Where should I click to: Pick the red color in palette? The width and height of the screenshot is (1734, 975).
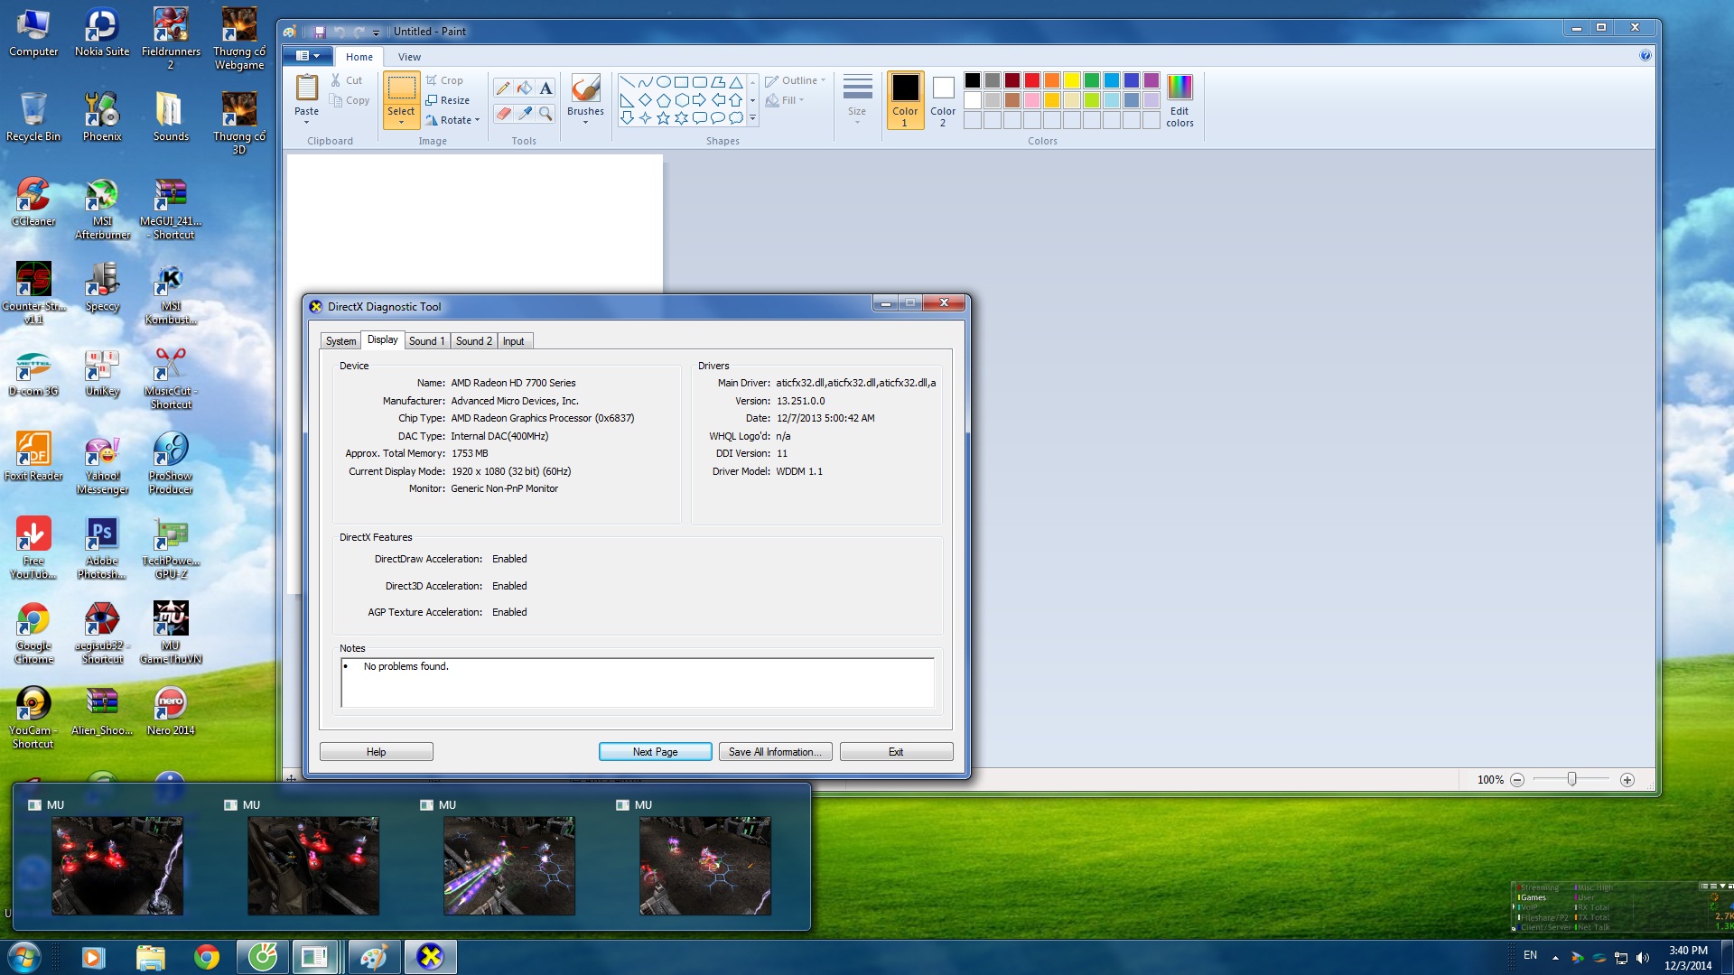tap(1032, 80)
